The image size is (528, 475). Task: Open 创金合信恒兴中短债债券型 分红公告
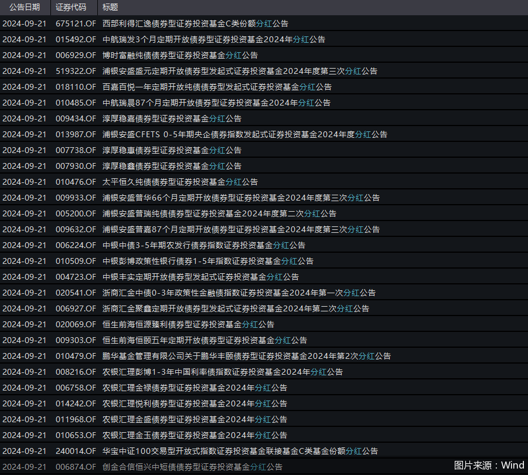pos(192,467)
